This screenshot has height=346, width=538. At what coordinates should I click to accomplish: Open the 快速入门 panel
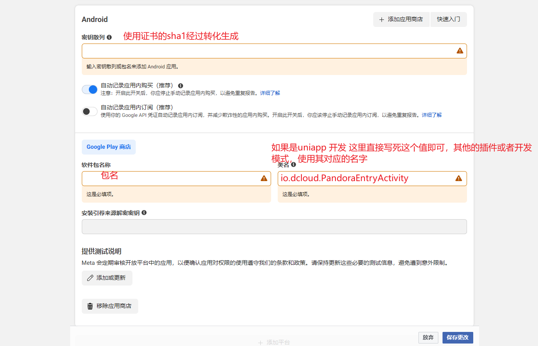448,19
